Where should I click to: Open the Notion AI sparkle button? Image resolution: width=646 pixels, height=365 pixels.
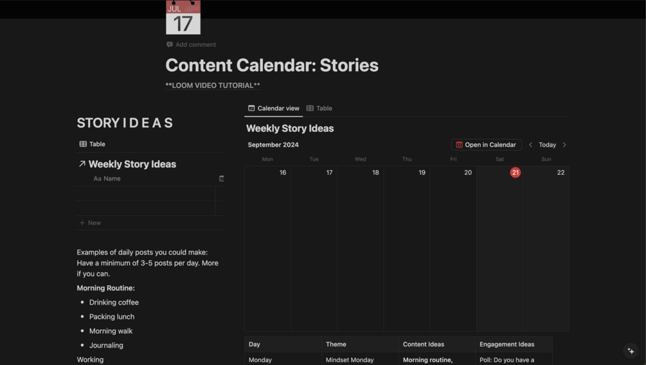tap(631, 351)
